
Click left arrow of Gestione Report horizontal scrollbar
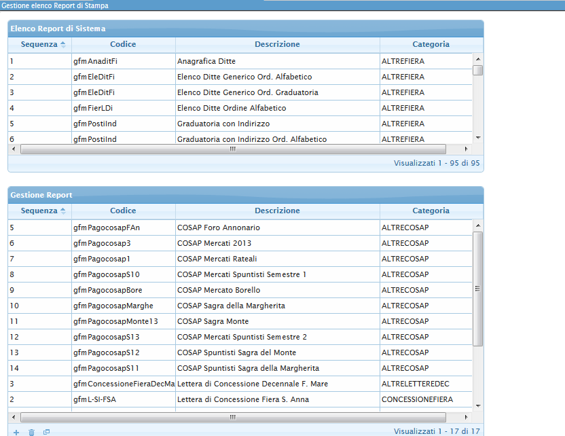[x=14, y=417]
